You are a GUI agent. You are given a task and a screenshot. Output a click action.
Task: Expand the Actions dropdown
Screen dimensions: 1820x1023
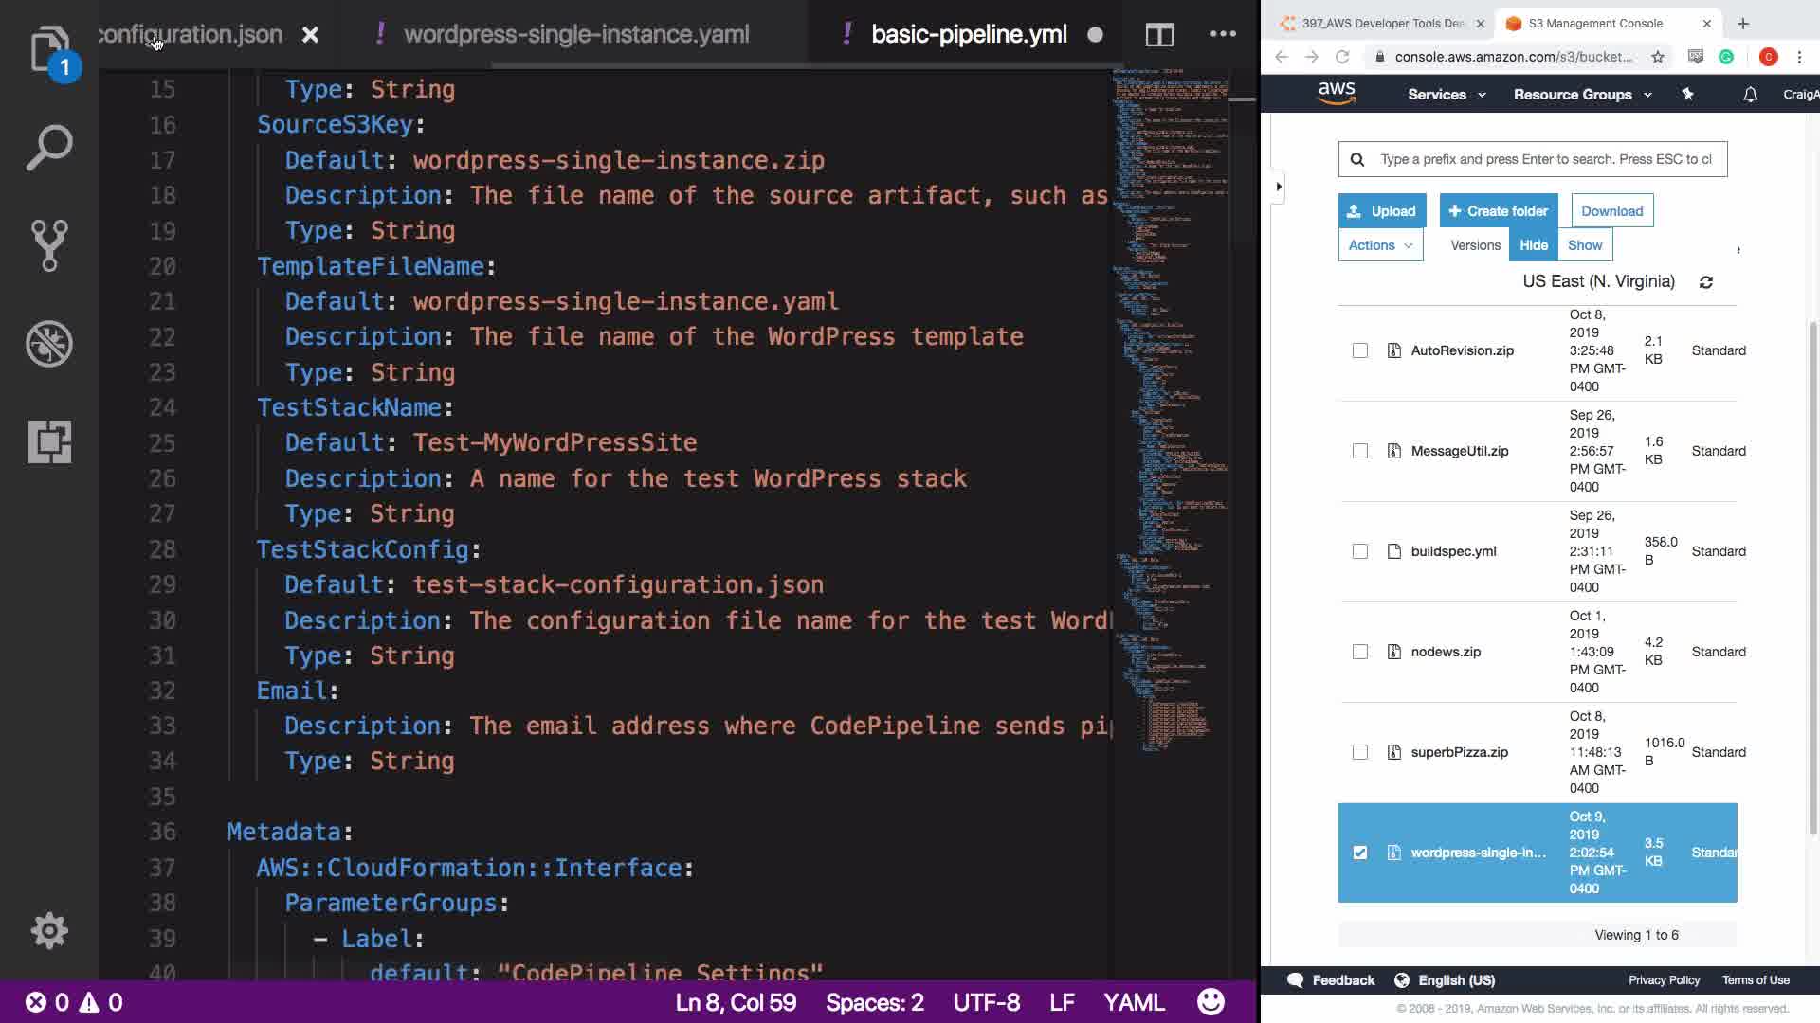[1380, 245]
